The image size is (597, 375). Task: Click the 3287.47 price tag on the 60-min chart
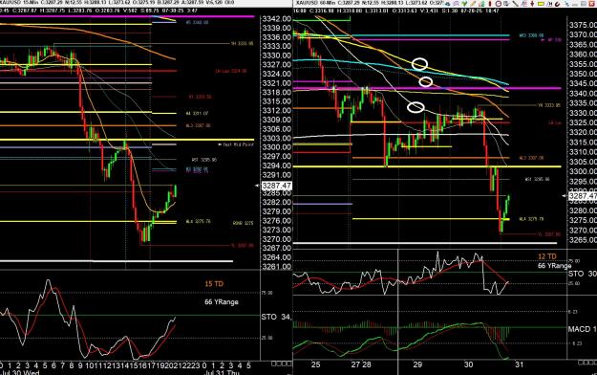click(x=583, y=196)
